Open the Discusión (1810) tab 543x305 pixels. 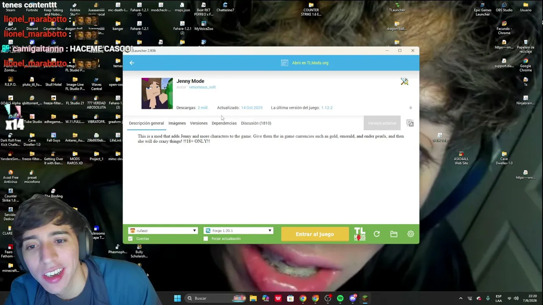tap(256, 123)
